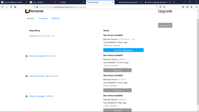
Task: Close the Cozi Calendar tab
Action: (55, 2)
